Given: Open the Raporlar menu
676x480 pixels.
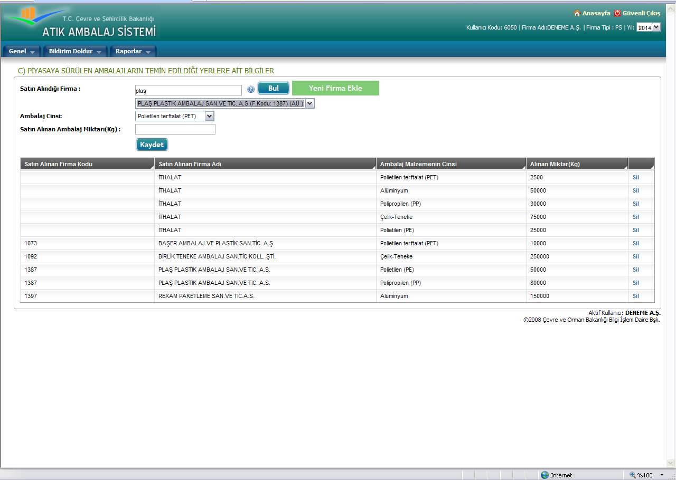Looking at the screenshot, I should [x=133, y=51].
